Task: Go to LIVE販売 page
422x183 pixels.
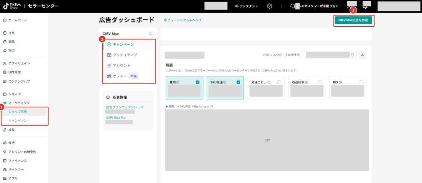Action: pyautogui.click(x=12, y=72)
